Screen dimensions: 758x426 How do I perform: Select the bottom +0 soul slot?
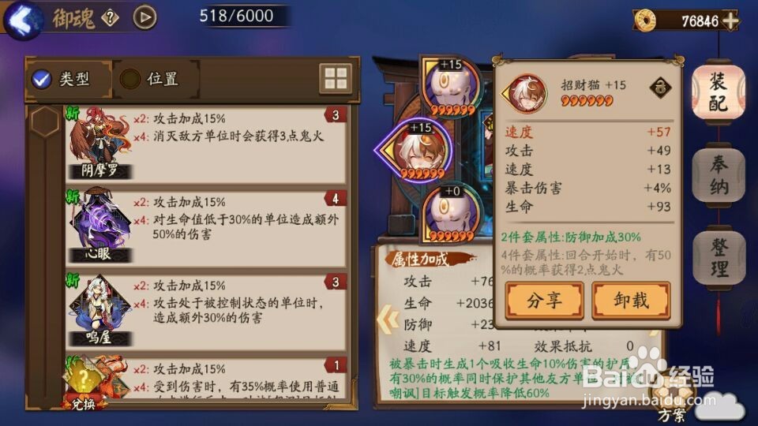[x=450, y=214]
